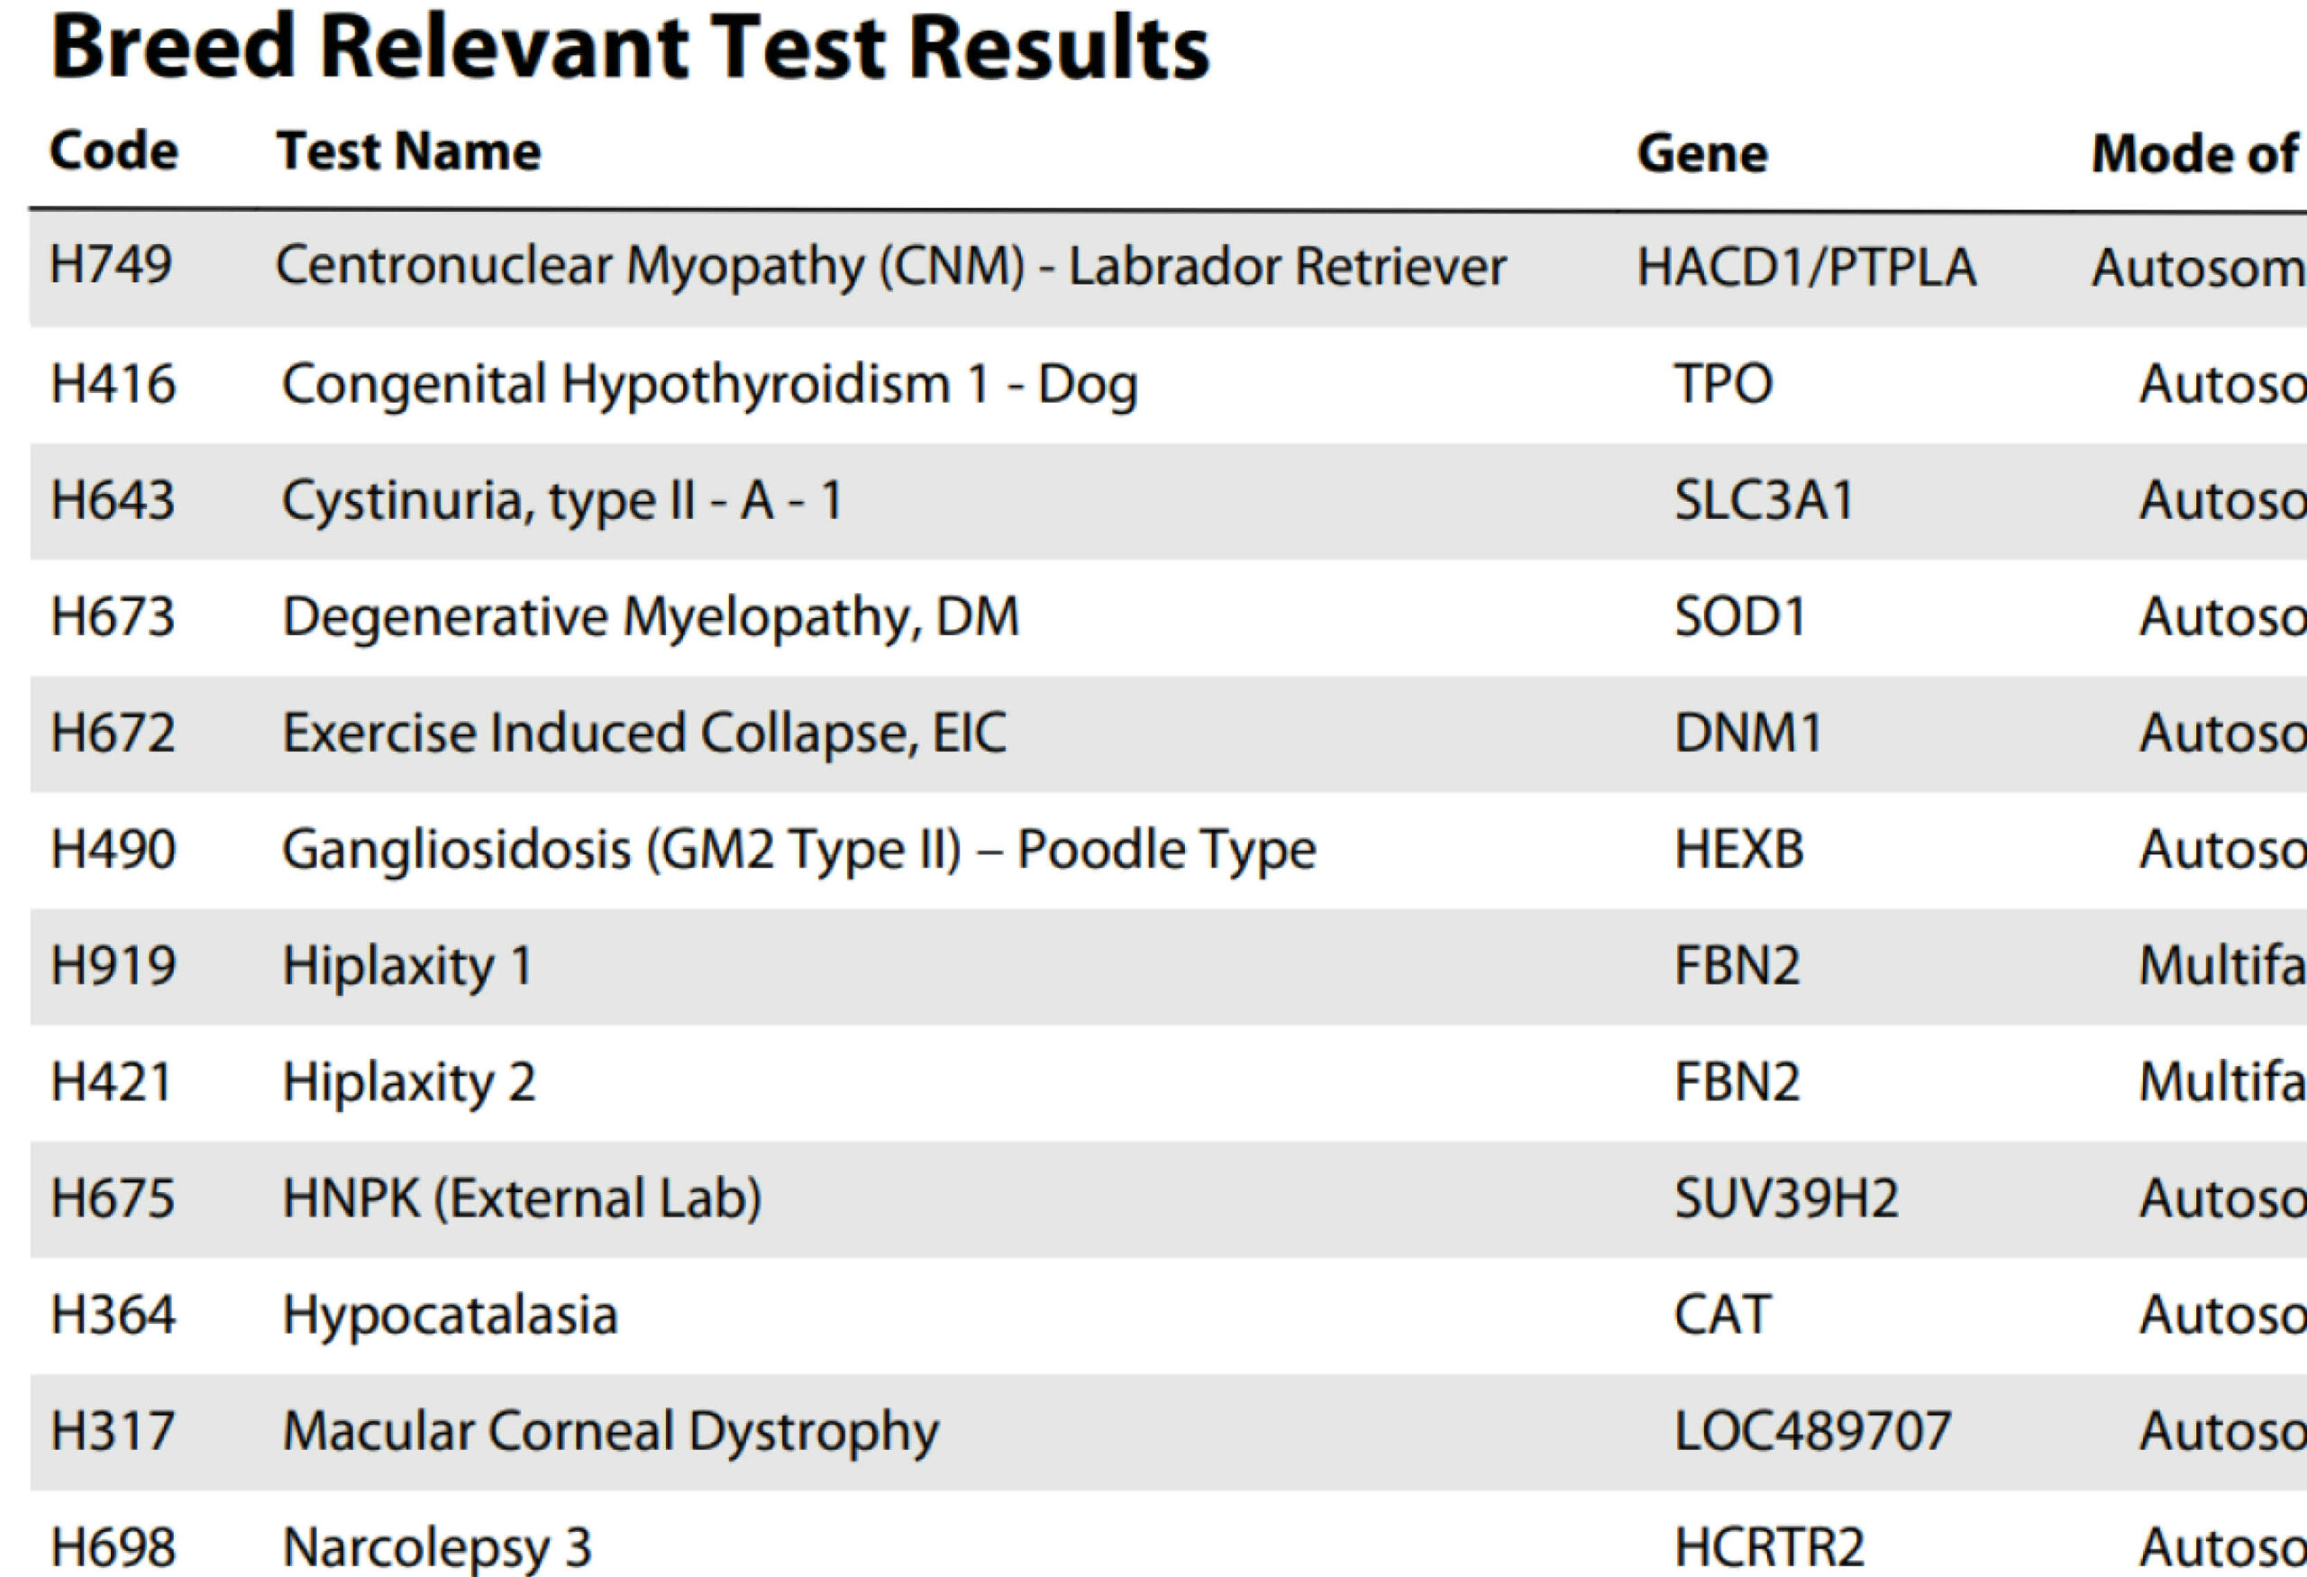Screen dimensions: 2307x1577
Task: Select the 'Congenital Hypothyroidism 1 - Dog' row
Action: [710, 384]
